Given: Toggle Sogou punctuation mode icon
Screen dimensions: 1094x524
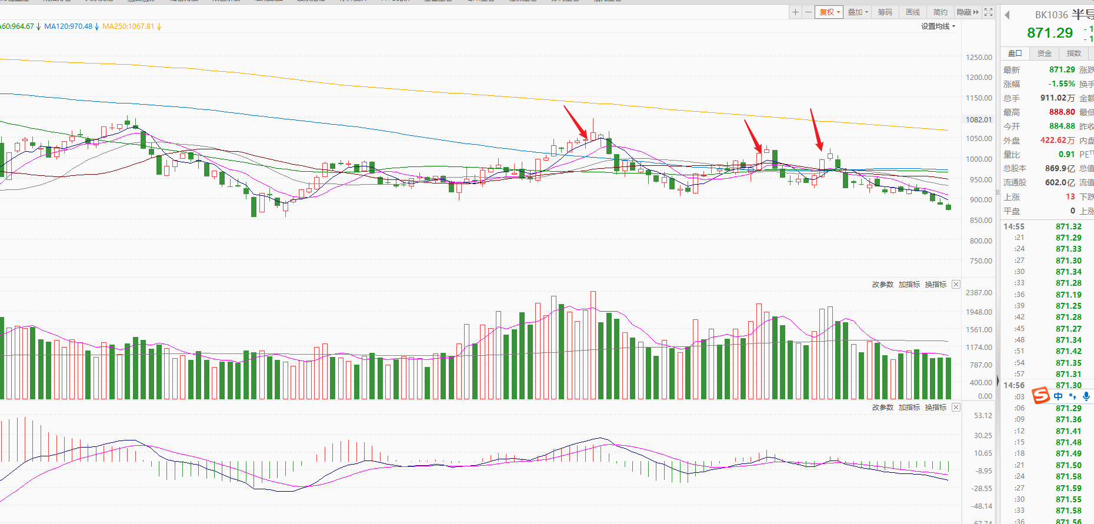Looking at the screenshot, I should pyautogui.click(x=1072, y=396).
